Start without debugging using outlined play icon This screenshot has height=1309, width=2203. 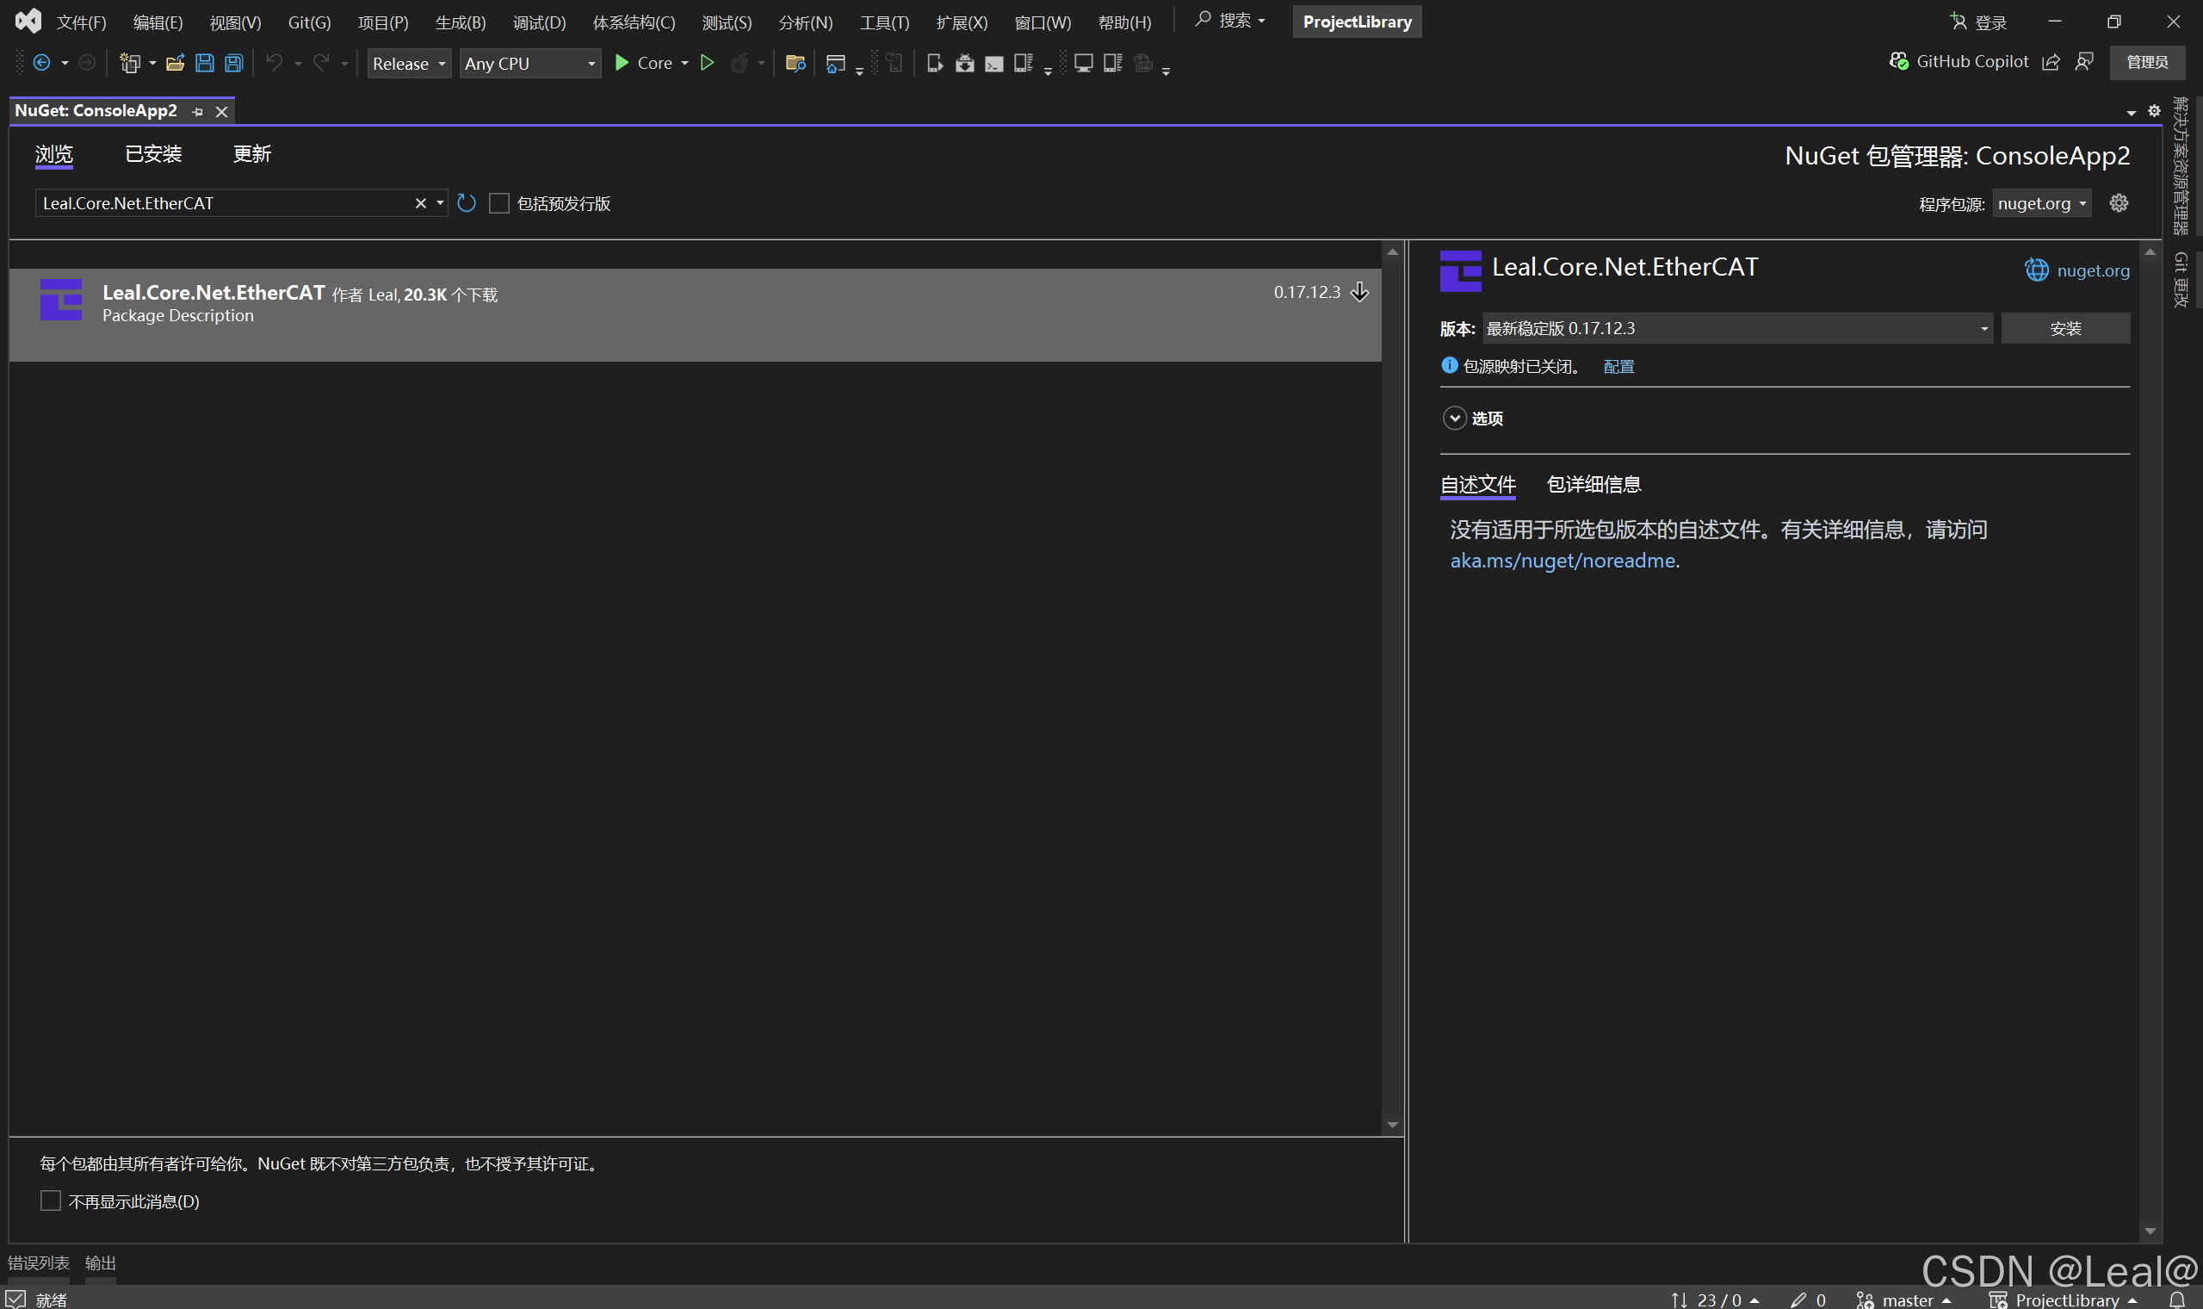point(707,63)
